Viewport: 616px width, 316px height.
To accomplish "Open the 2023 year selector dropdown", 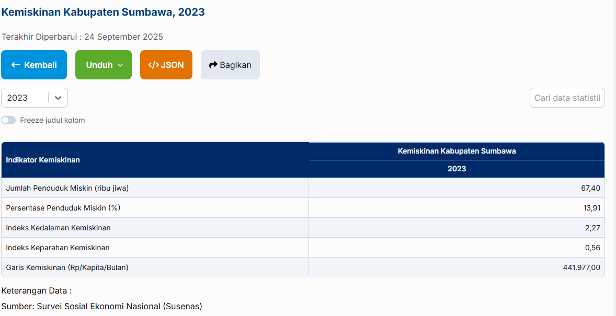I will (x=35, y=98).
